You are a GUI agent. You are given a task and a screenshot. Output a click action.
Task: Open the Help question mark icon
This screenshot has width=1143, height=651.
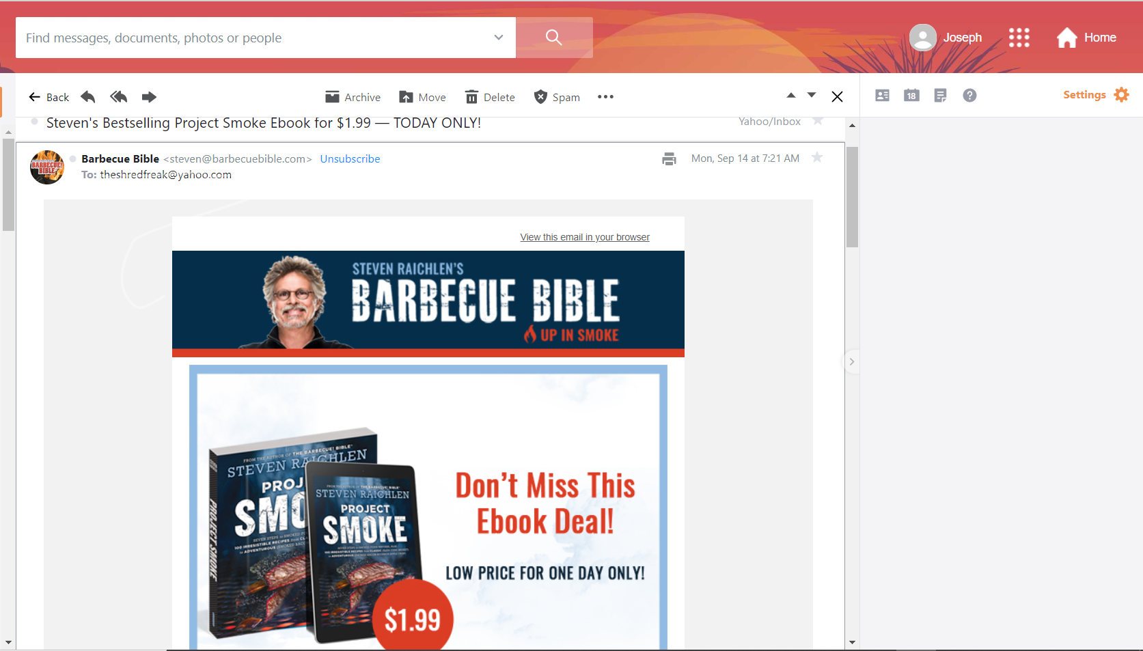click(x=969, y=96)
